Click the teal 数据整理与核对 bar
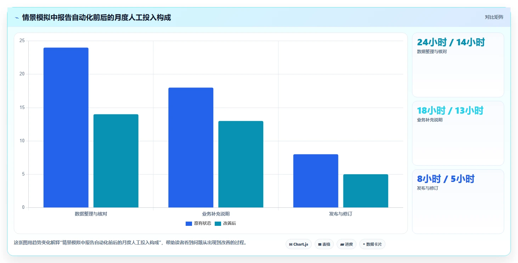518x263 pixels. pos(116,161)
